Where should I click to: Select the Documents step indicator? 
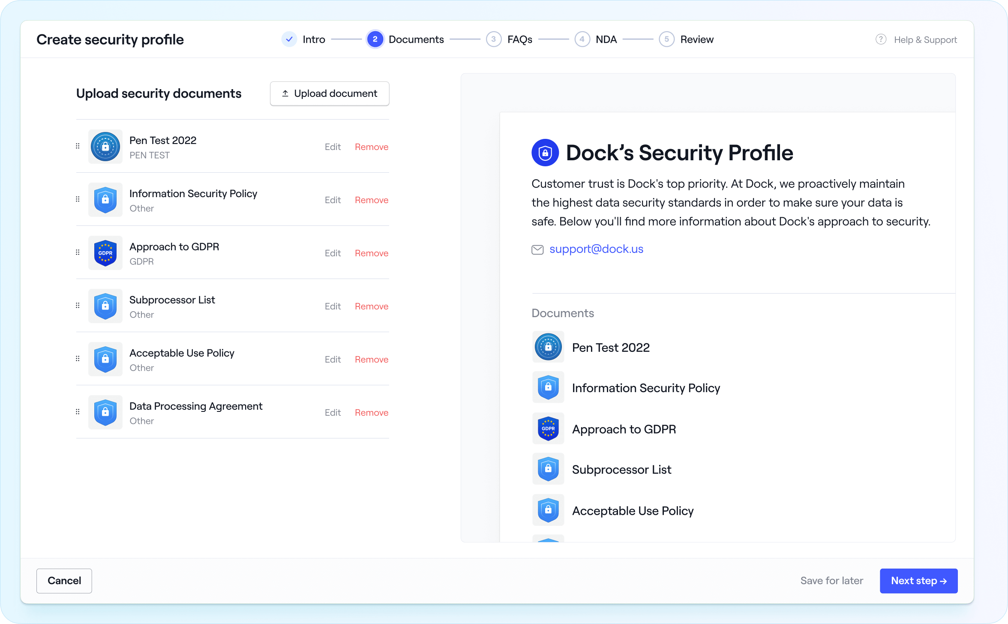[x=375, y=39]
